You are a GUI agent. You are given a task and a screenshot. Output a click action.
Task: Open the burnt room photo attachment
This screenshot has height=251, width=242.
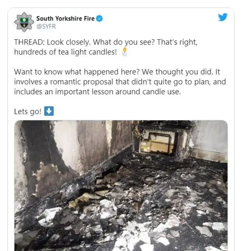(121, 185)
